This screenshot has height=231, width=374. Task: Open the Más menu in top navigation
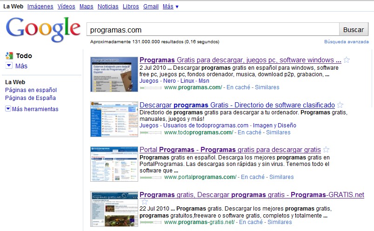171,7
